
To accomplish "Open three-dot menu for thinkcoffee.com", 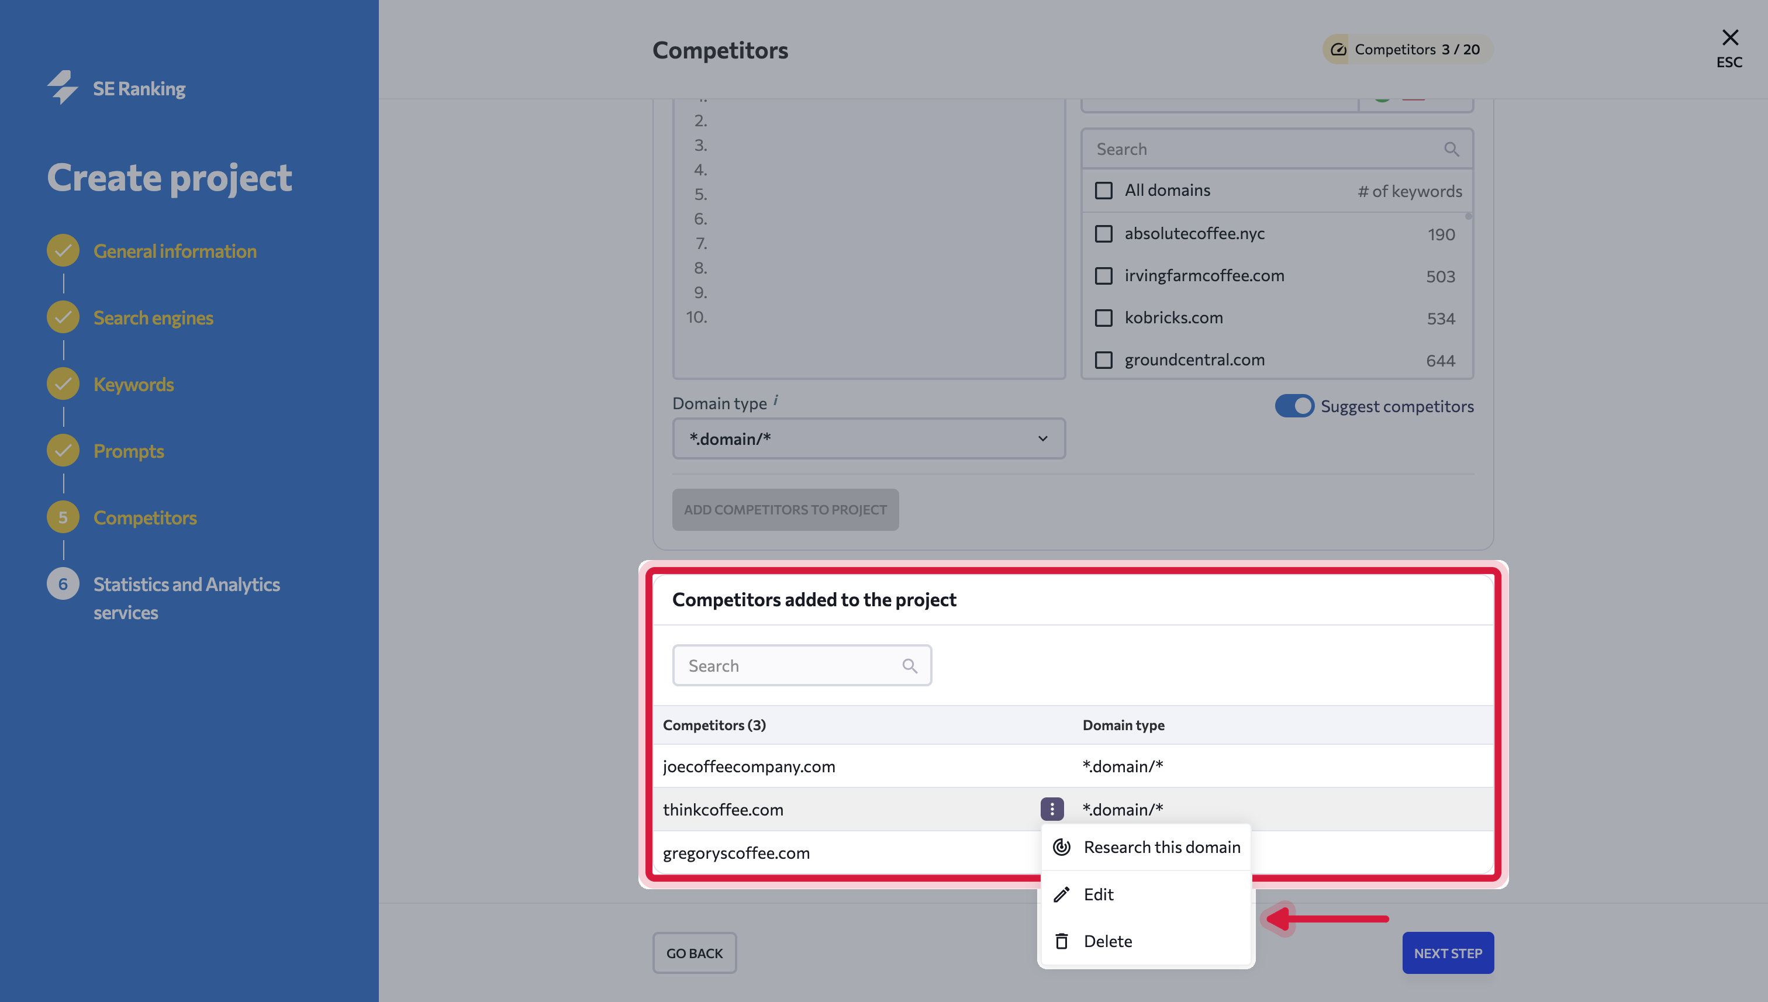I will (x=1052, y=809).
